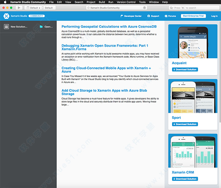This screenshot has height=188, width=221.
Task: Open the Window menu
Action: 154,2
